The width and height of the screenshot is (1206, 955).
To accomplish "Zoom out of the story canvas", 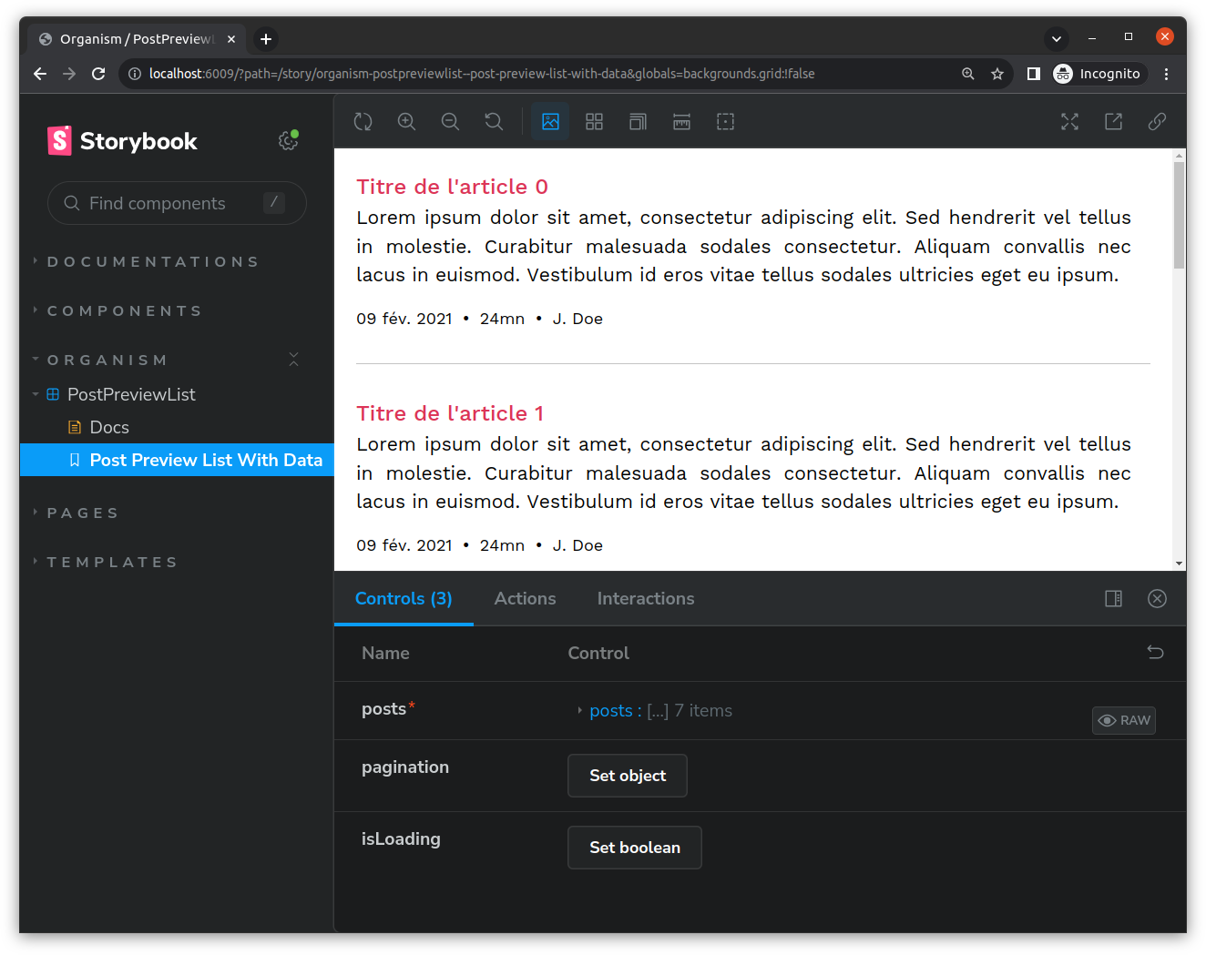I will coord(450,121).
